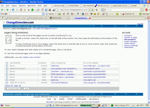Click the green Go arrow beside the address bar

(92, 10)
